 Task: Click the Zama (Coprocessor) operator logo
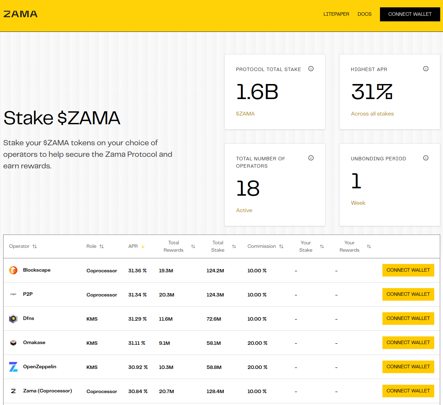[13, 391]
